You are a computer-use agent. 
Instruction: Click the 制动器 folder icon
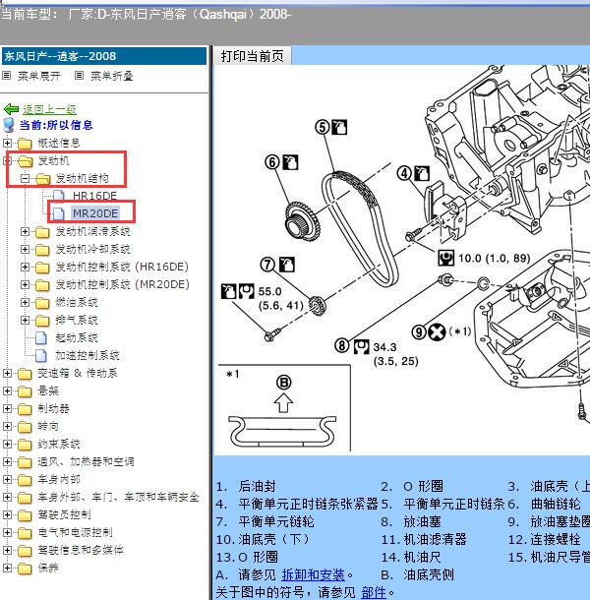point(25,408)
